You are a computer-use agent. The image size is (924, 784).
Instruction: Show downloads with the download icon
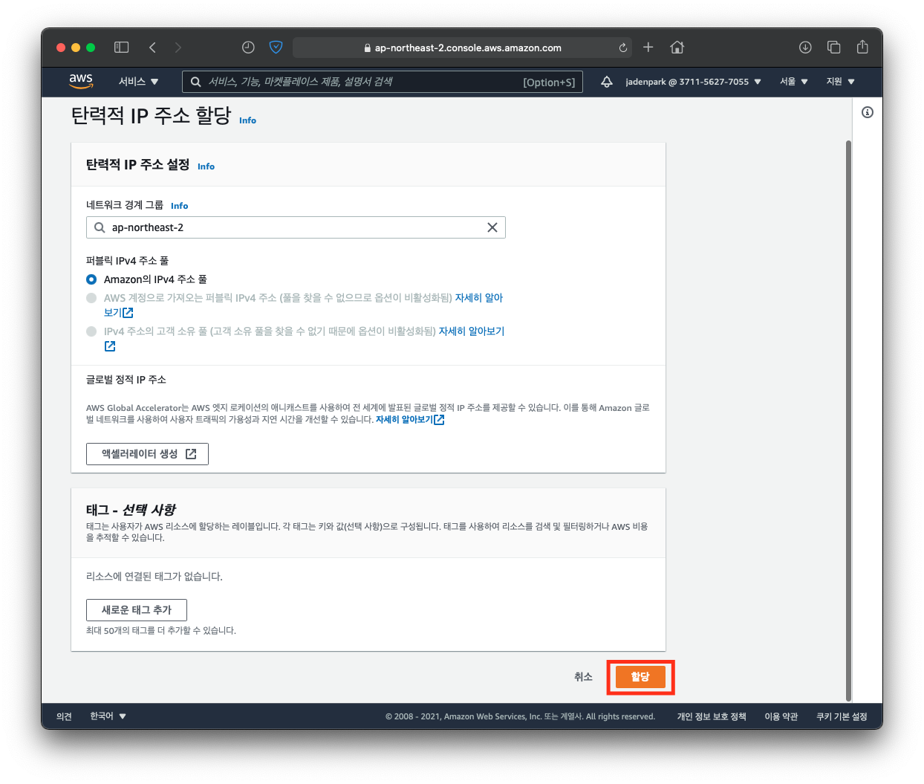[x=805, y=48]
